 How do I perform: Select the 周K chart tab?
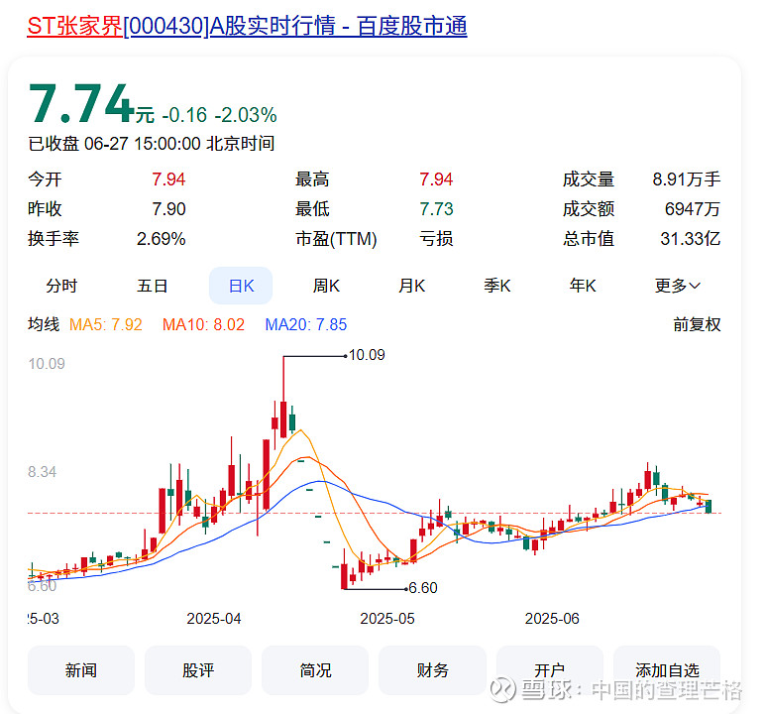pos(326,286)
